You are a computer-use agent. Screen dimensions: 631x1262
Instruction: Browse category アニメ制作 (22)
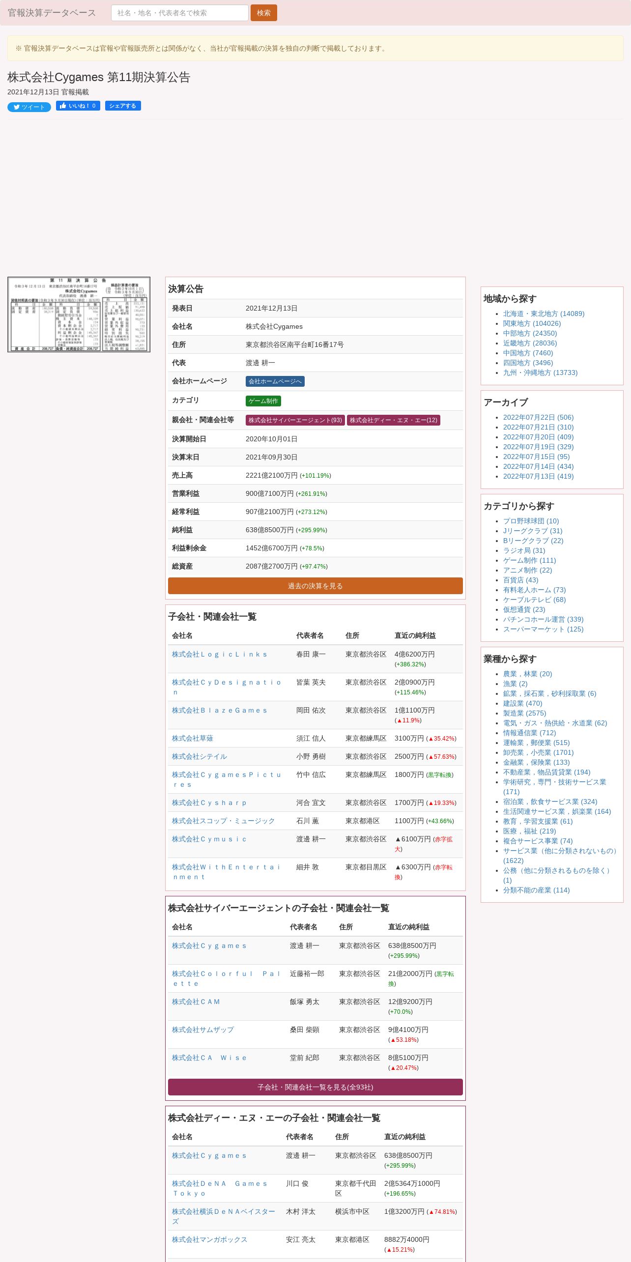[527, 570]
